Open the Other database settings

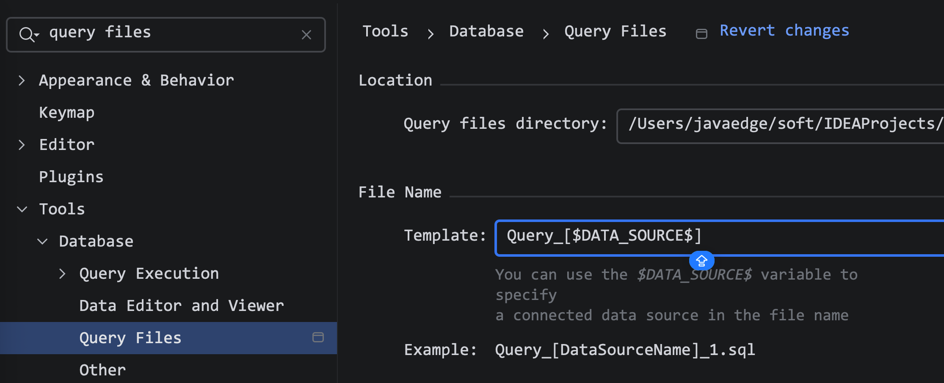102,370
